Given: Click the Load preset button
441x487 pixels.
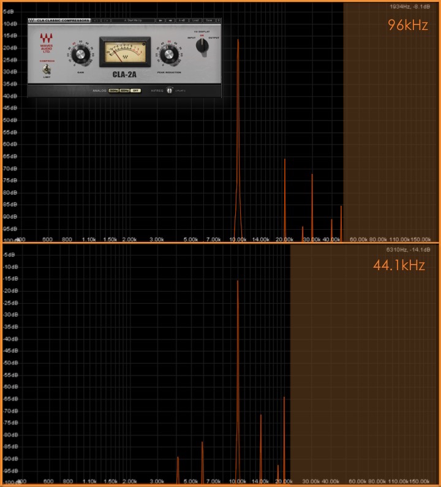Looking at the screenshot, I should 195,20.
